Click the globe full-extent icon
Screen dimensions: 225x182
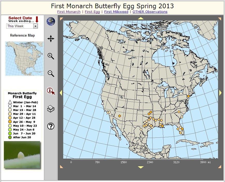point(51,21)
